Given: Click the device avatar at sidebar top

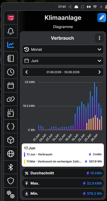Looking at the screenshot, I should click(11, 18).
